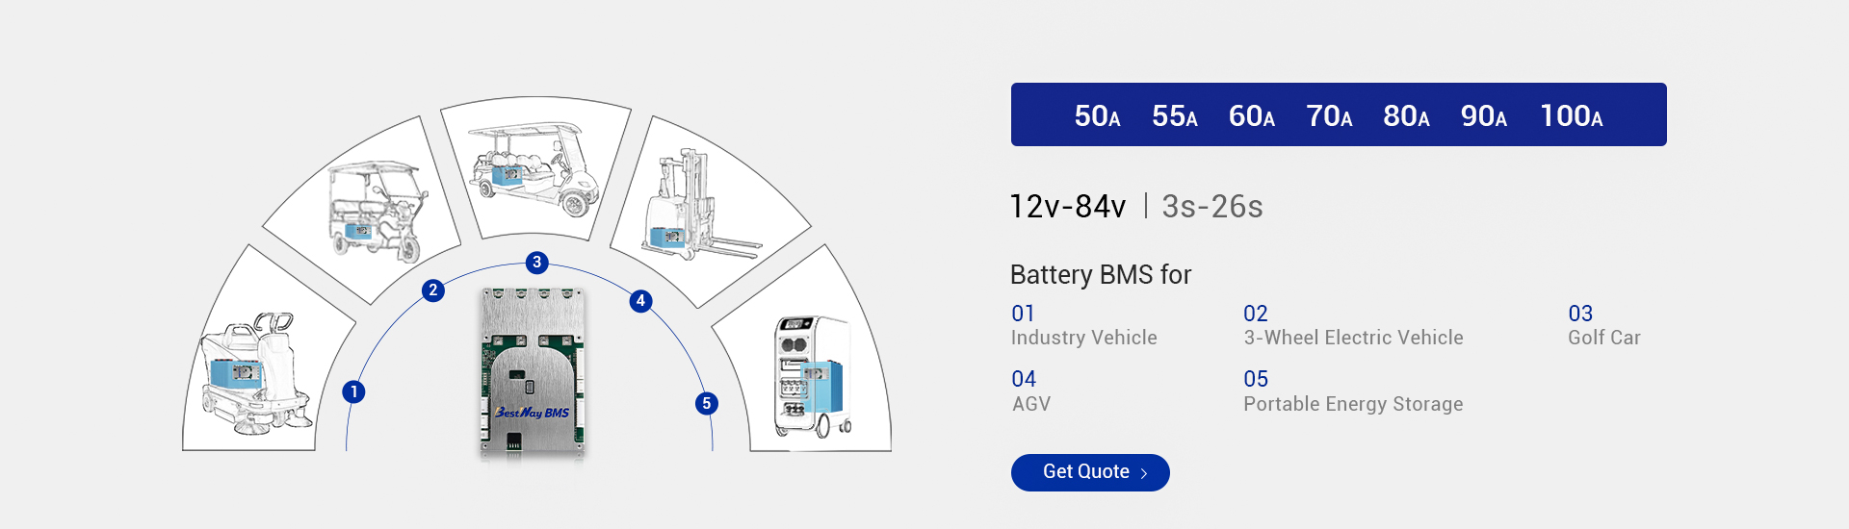This screenshot has height=529, width=1849.
Task: Click numbered marker 1 on the arc
Action: 353,391
